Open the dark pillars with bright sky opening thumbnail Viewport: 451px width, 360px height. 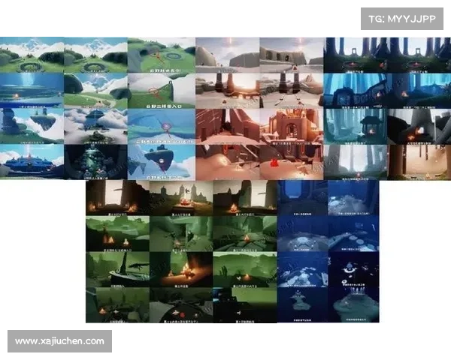click(117, 197)
